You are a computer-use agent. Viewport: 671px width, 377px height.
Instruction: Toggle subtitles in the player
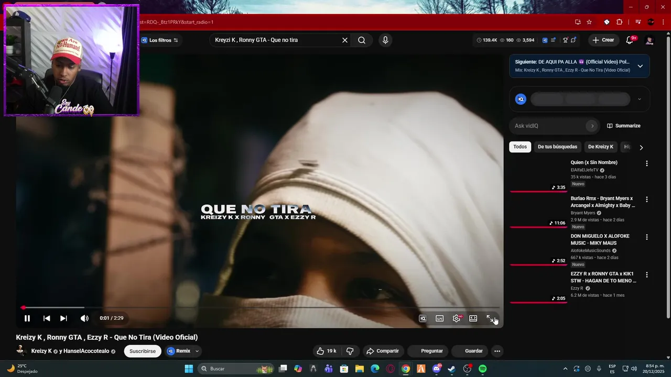pyautogui.click(x=439, y=318)
